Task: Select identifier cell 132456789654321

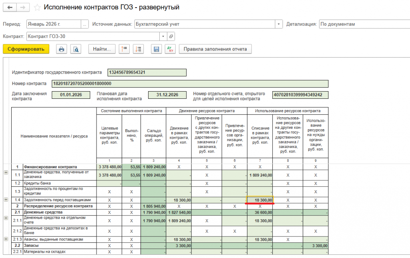Action: pos(147,72)
